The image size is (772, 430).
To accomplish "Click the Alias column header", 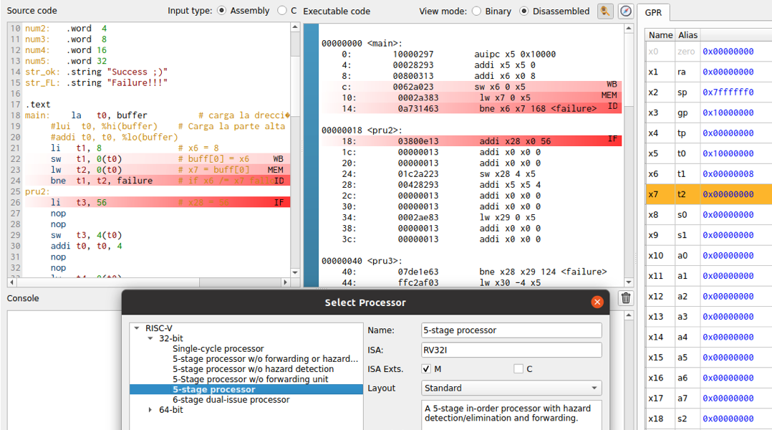I will [687, 35].
